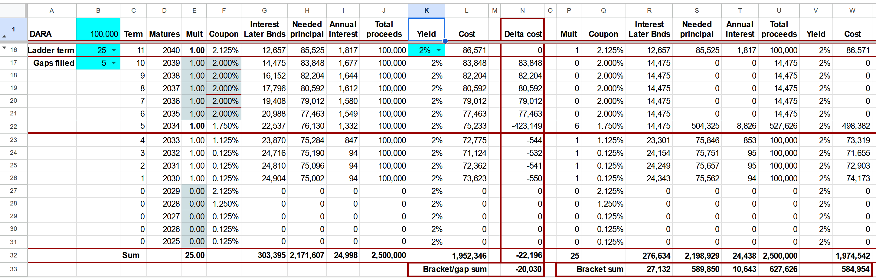
Task: Click the Ladder term label cell
Action: coord(52,50)
